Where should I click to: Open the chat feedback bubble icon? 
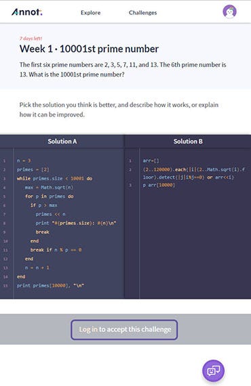click(x=213, y=370)
